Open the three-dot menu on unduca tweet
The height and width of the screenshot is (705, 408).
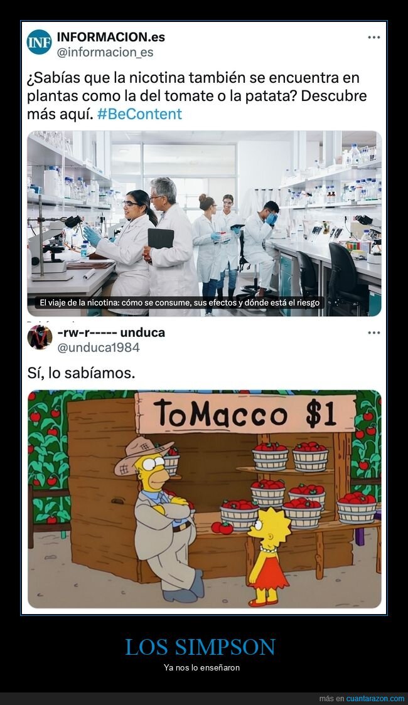click(374, 332)
